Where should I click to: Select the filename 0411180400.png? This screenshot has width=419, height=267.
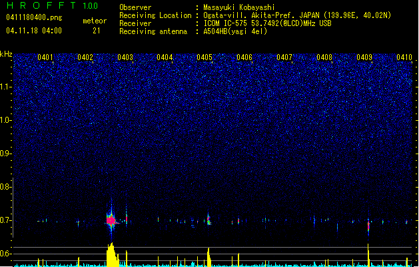click(x=34, y=17)
